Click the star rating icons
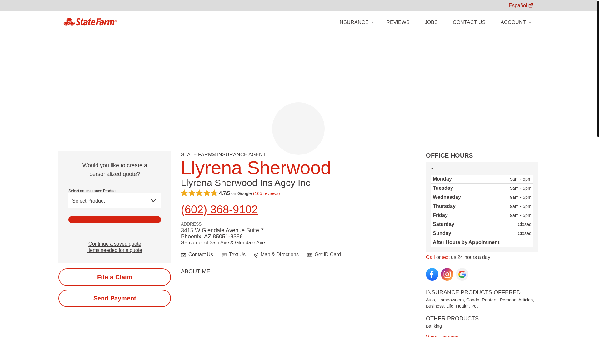The image size is (600, 337). [199, 193]
